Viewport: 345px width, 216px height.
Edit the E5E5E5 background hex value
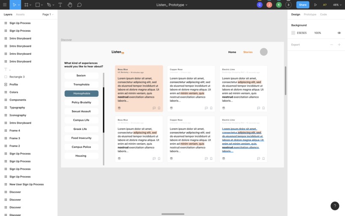pyautogui.click(x=302, y=33)
